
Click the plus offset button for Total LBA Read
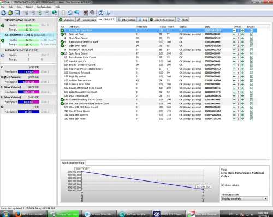[242, 119]
